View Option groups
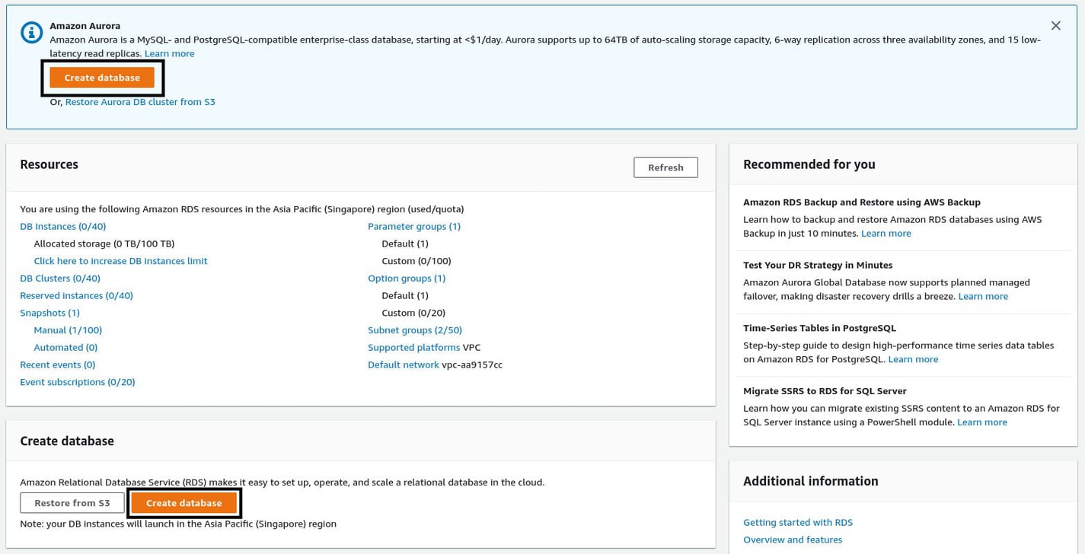Screen dimensions: 1085x554 point(407,278)
